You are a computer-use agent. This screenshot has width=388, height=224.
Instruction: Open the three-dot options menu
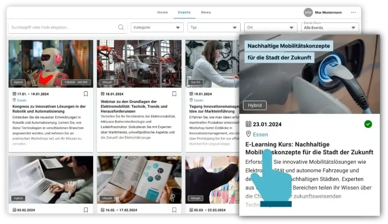(353, 13)
